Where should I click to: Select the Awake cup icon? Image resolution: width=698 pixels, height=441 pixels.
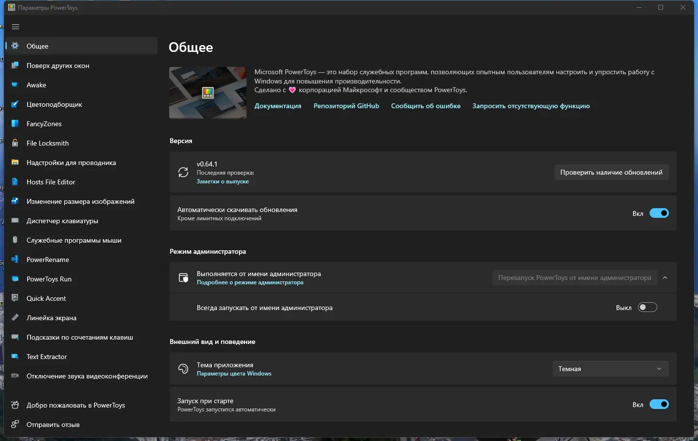click(x=15, y=85)
